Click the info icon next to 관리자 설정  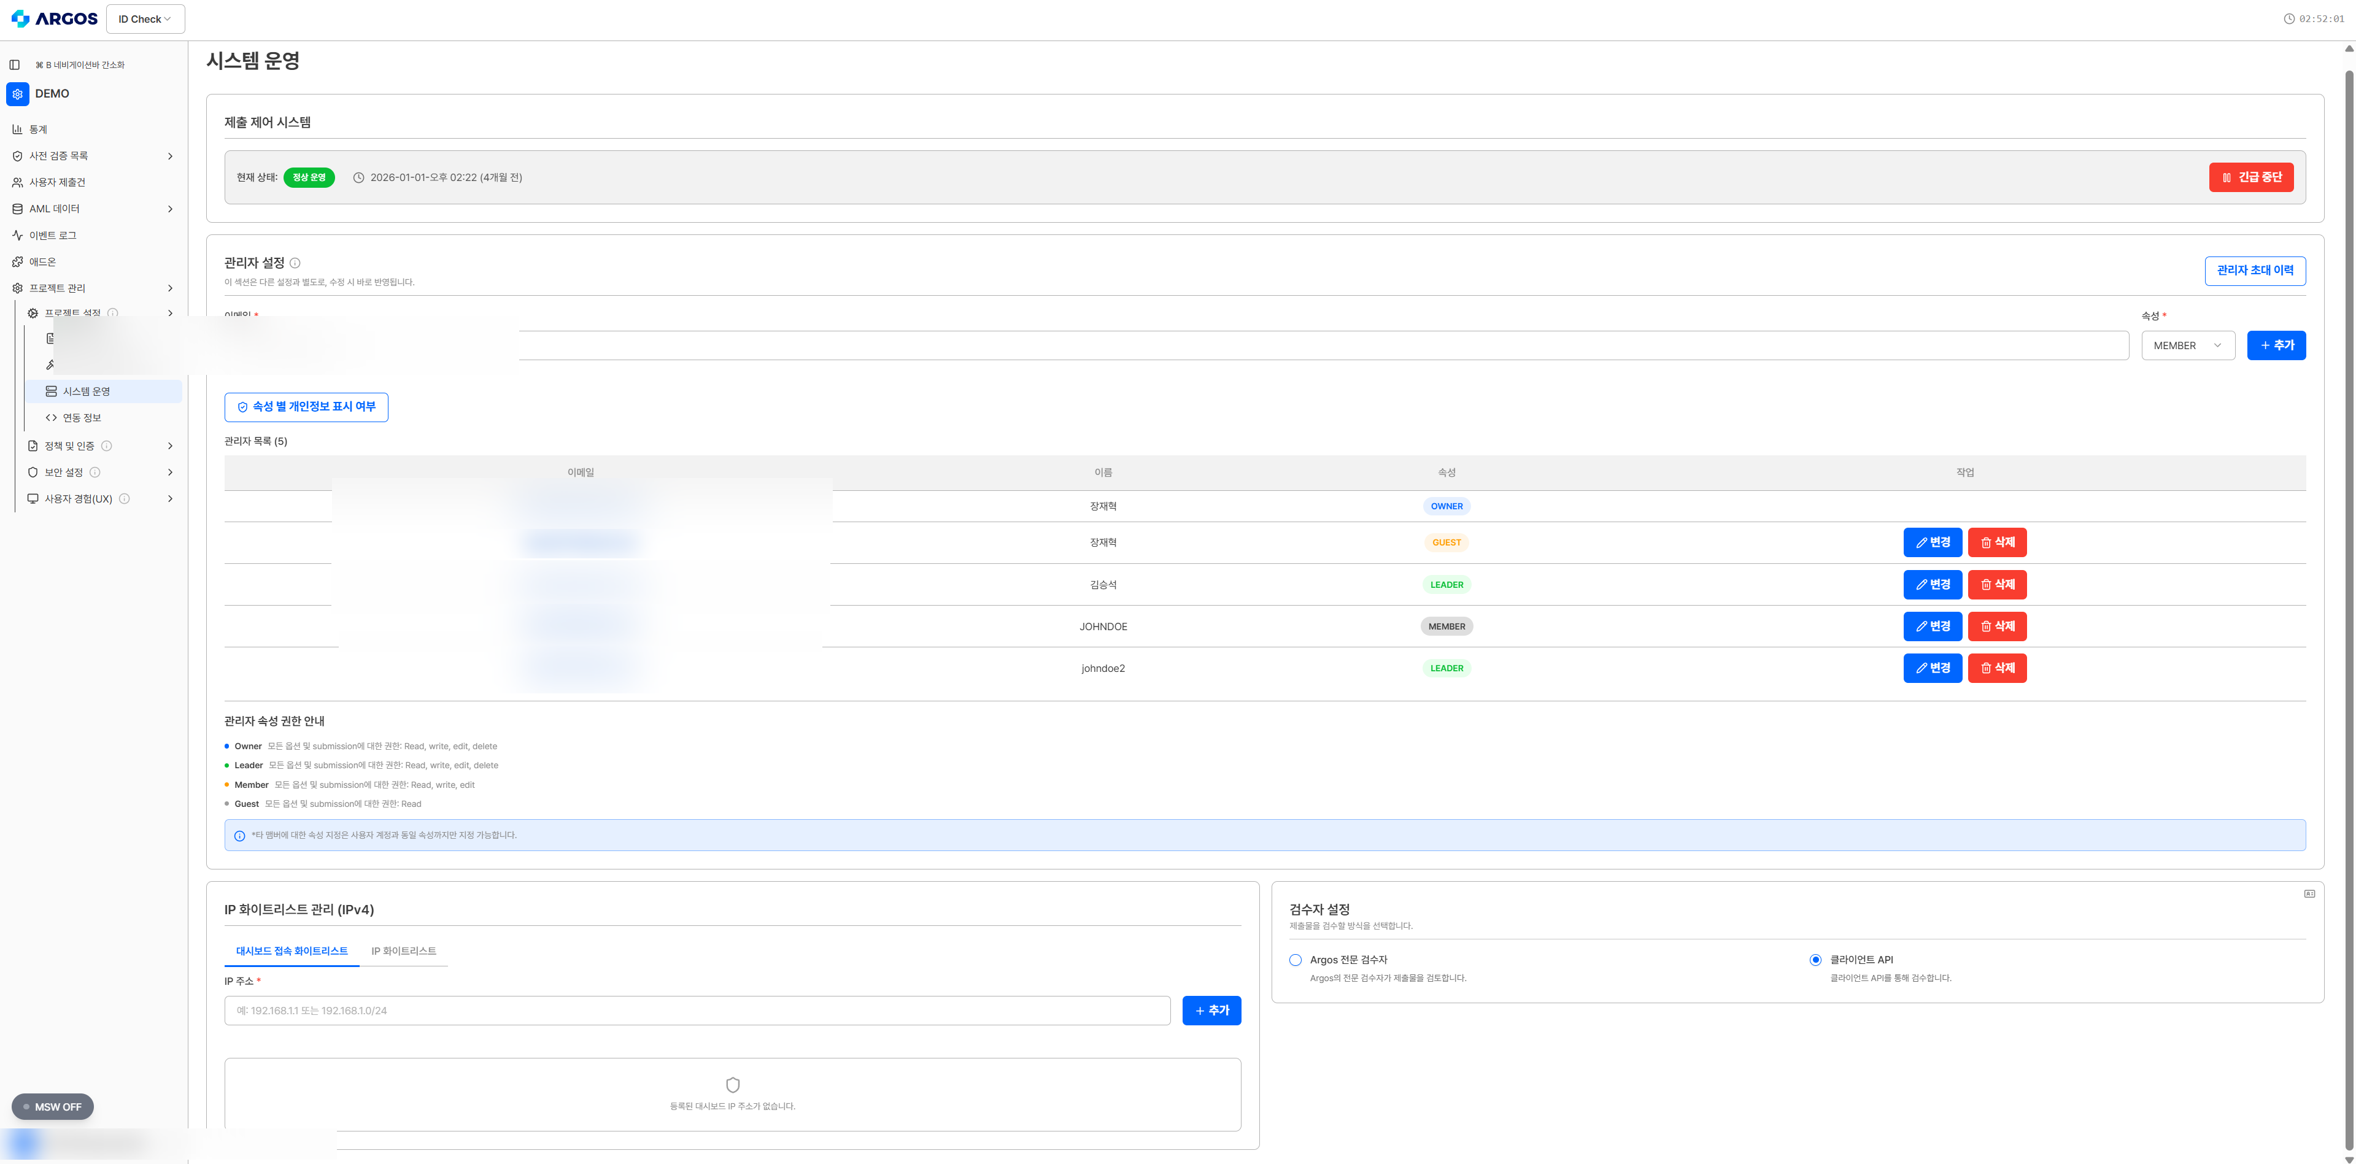click(x=295, y=263)
